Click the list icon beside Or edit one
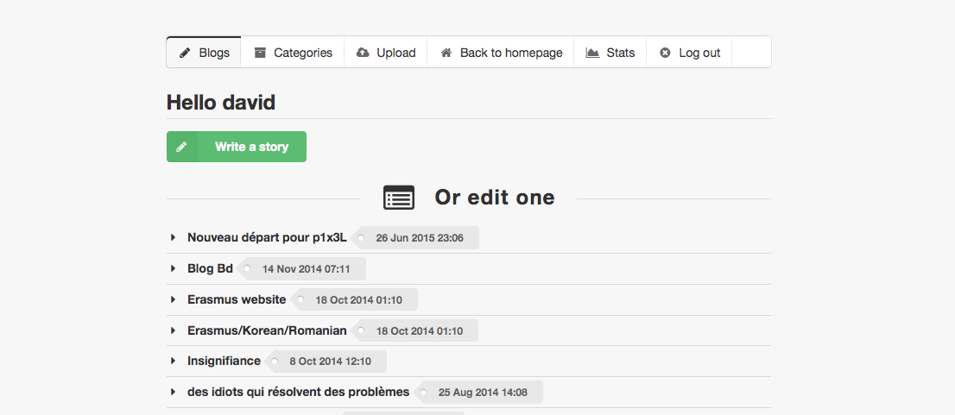955x415 pixels. tap(399, 198)
